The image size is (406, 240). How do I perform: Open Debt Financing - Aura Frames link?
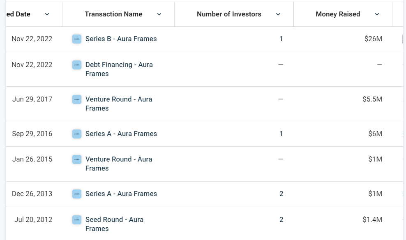click(x=119, y=69)
